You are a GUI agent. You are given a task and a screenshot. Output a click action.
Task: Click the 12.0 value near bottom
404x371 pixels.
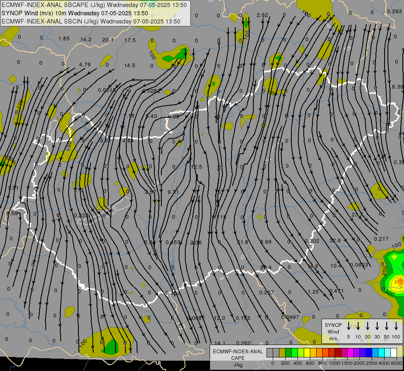220,318
